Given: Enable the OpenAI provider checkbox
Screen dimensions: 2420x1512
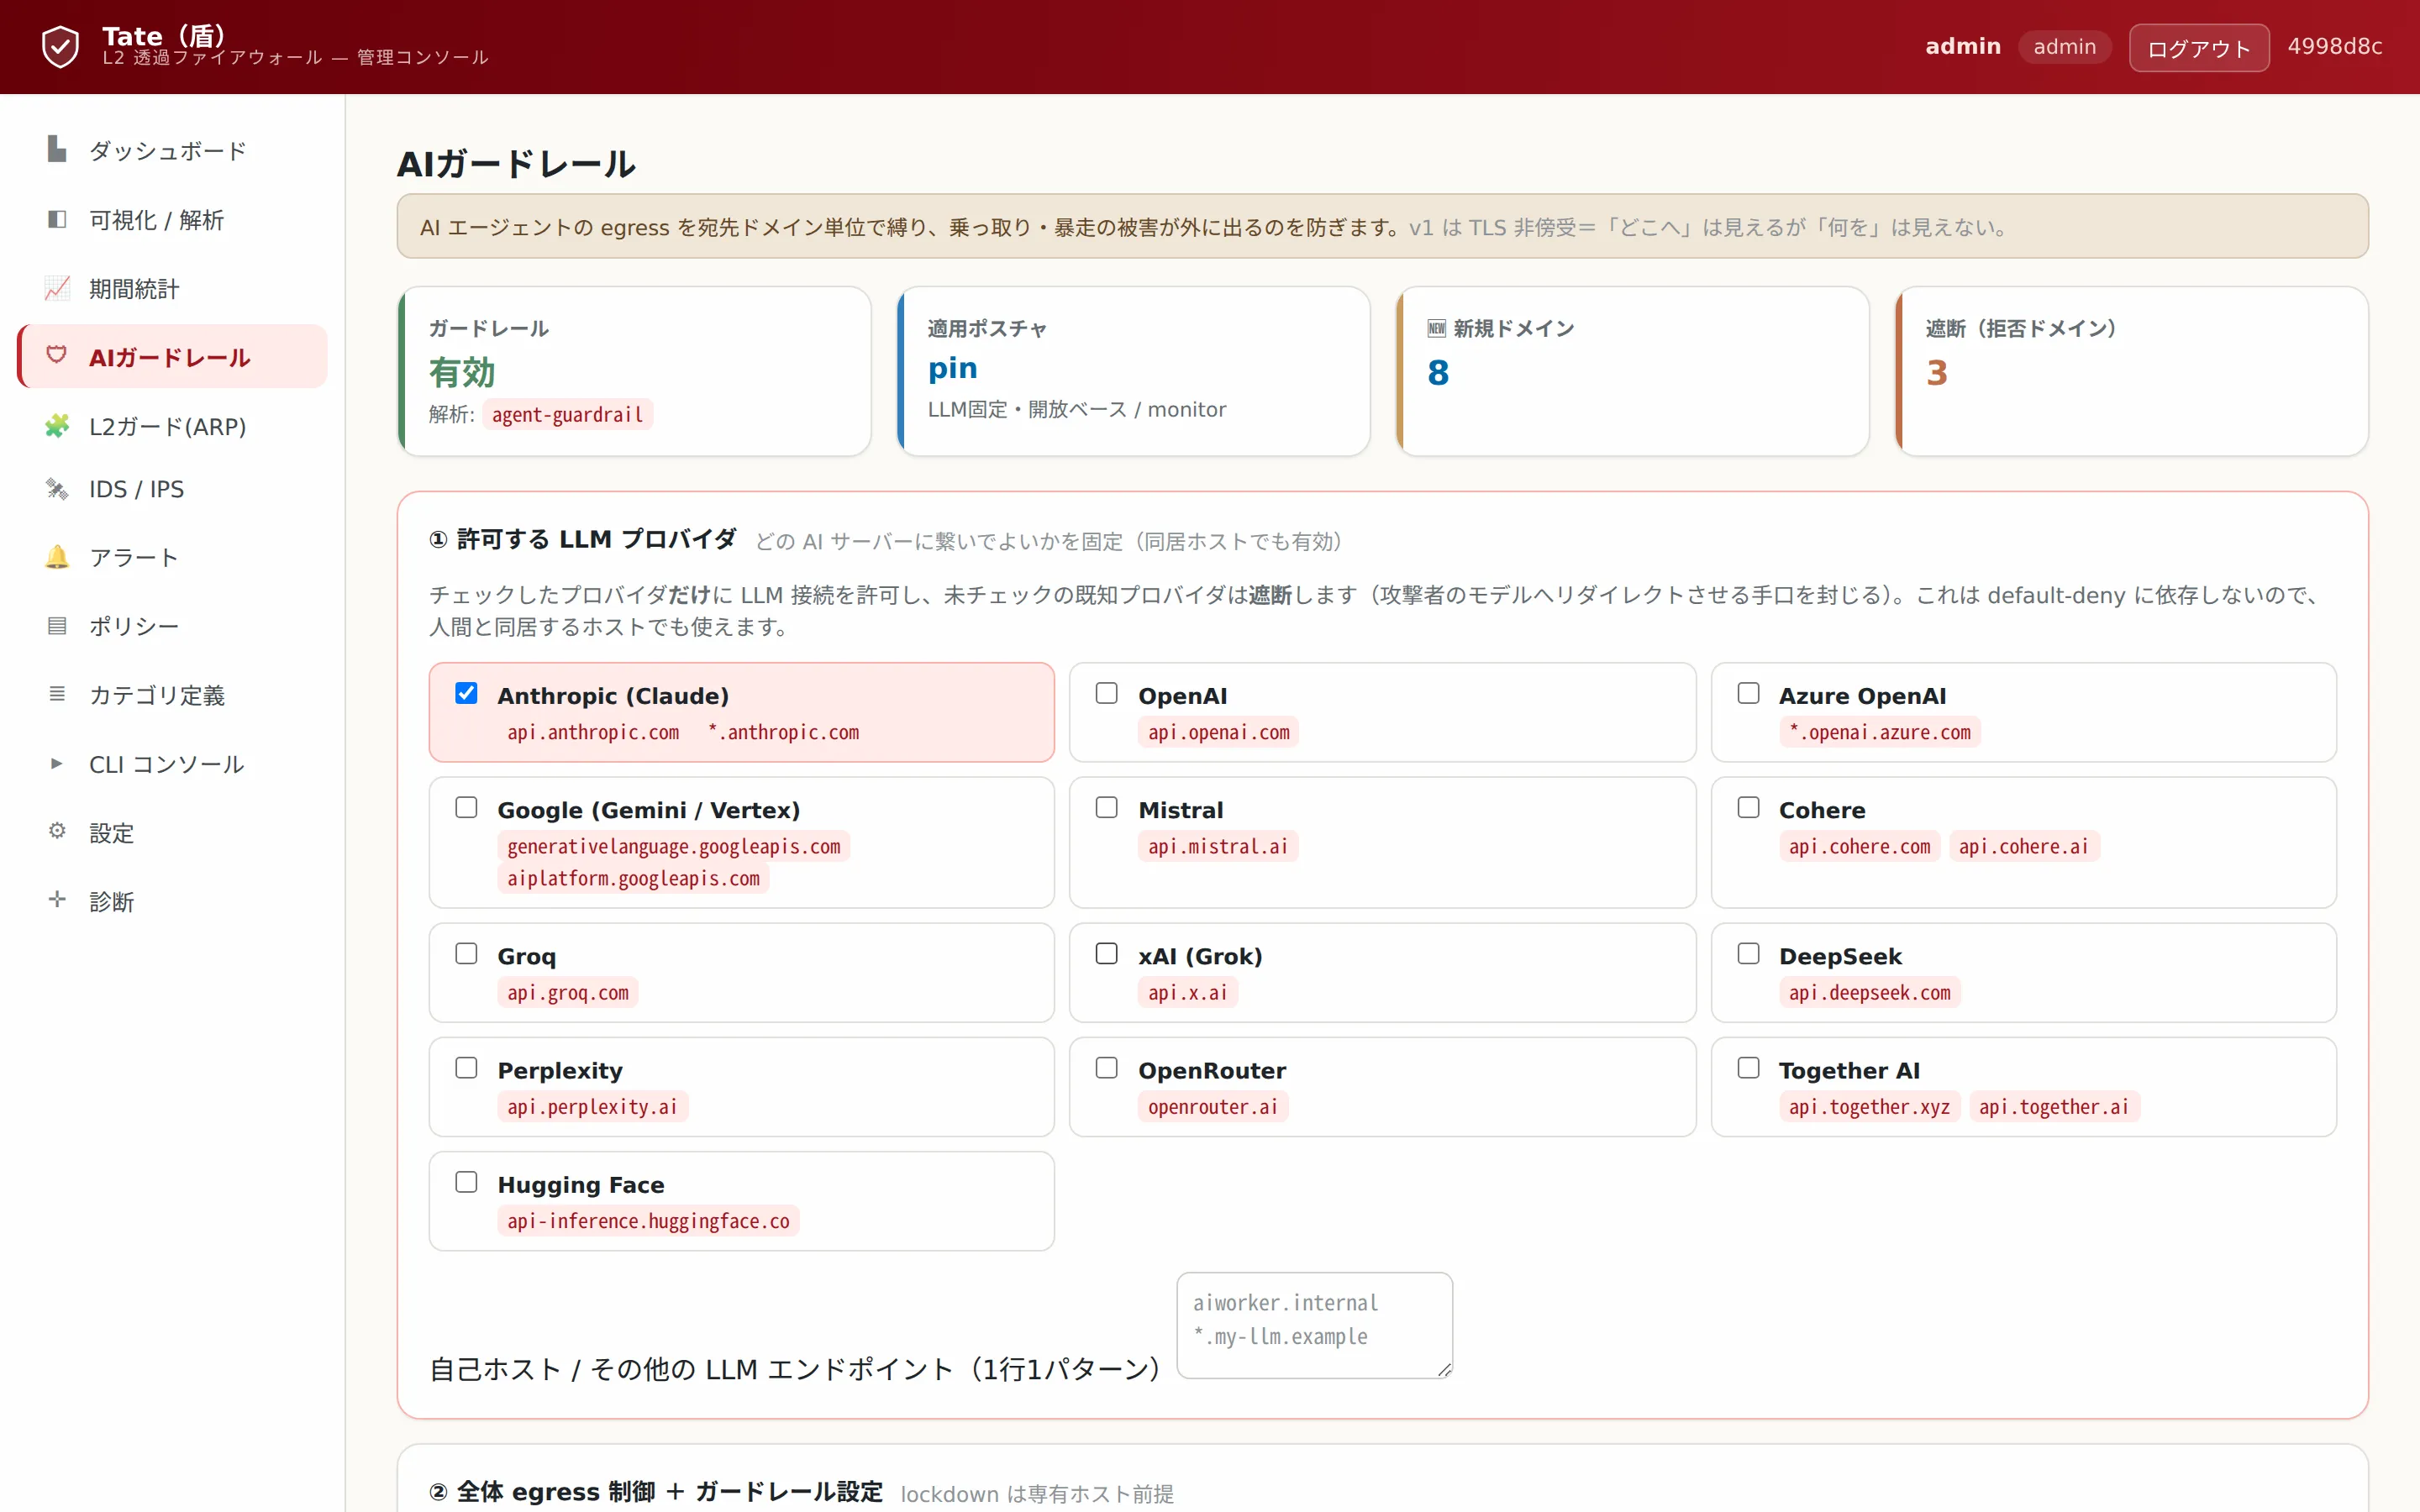Looking at the screenshot, I should (1106, 693).
